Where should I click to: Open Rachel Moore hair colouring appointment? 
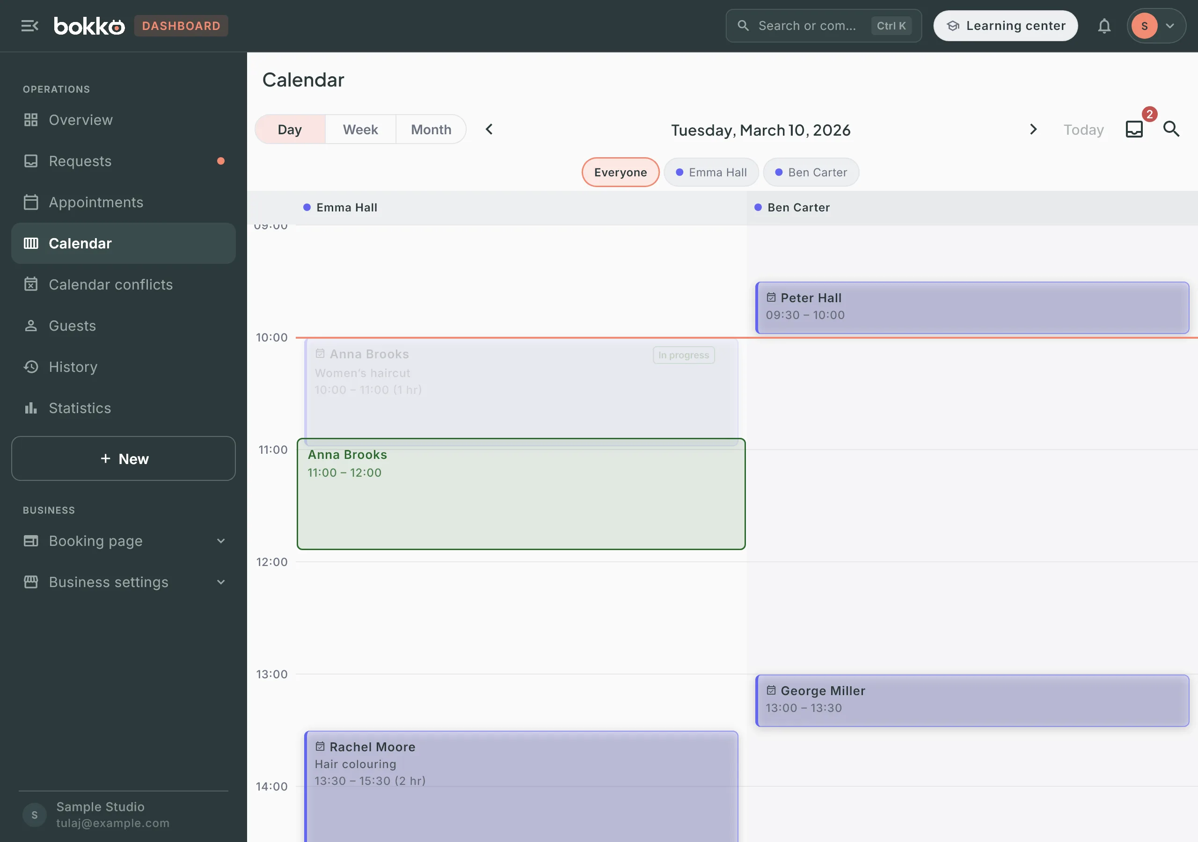click(521, 786)
